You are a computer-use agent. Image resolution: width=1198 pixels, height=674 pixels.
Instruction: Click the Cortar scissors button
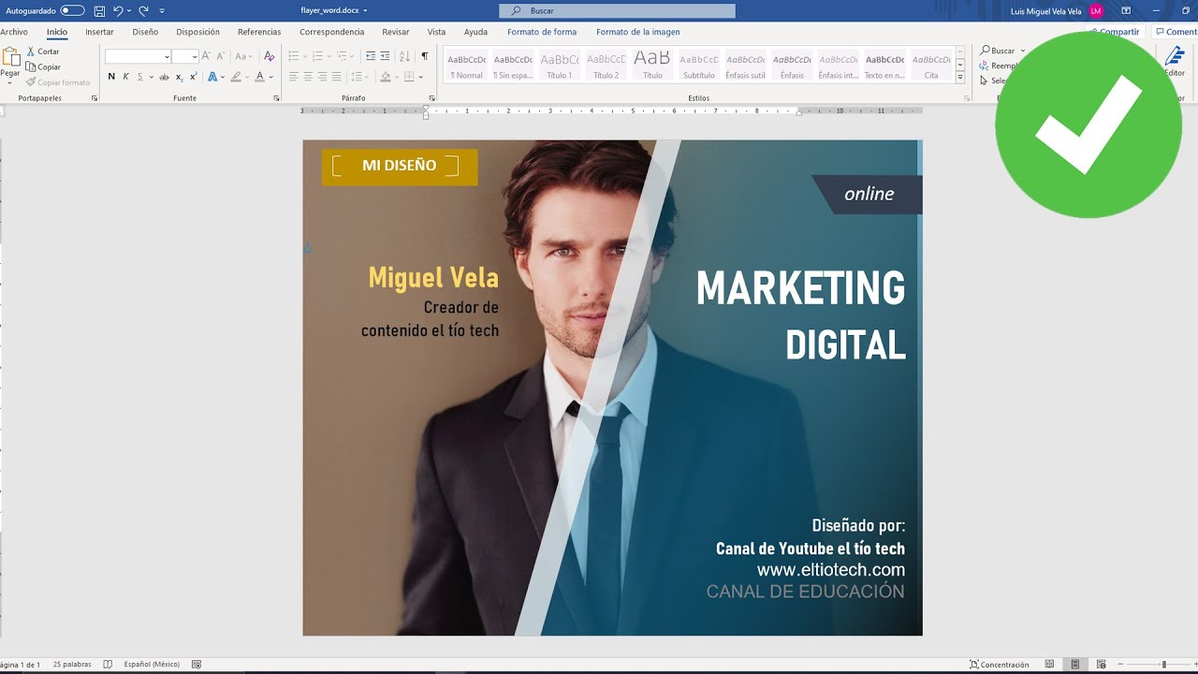(43, 51)
